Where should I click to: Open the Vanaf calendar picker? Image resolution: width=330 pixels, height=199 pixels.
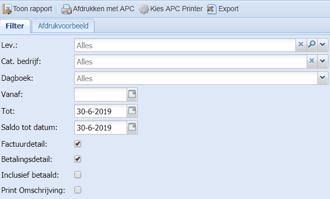[132, 94]
